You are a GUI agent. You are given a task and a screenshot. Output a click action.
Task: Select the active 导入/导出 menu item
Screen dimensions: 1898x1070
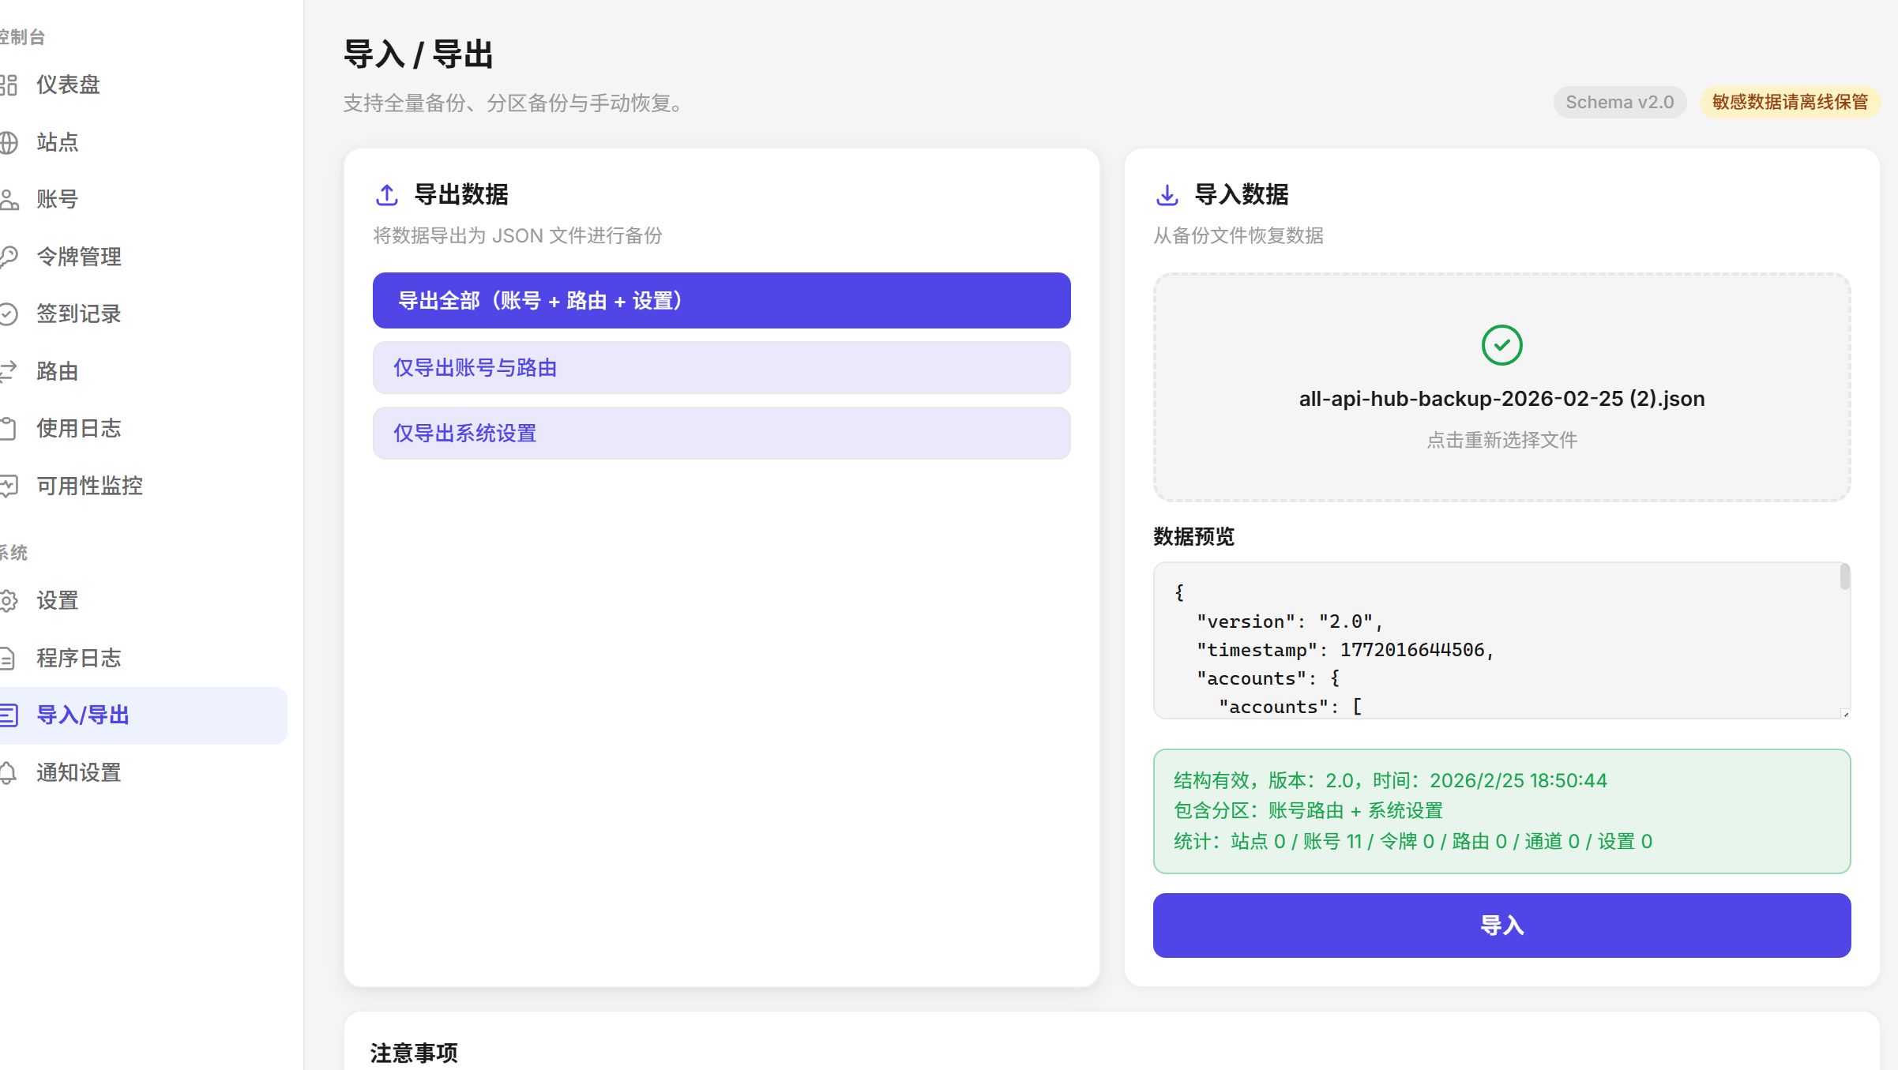(x=142, y=715)
